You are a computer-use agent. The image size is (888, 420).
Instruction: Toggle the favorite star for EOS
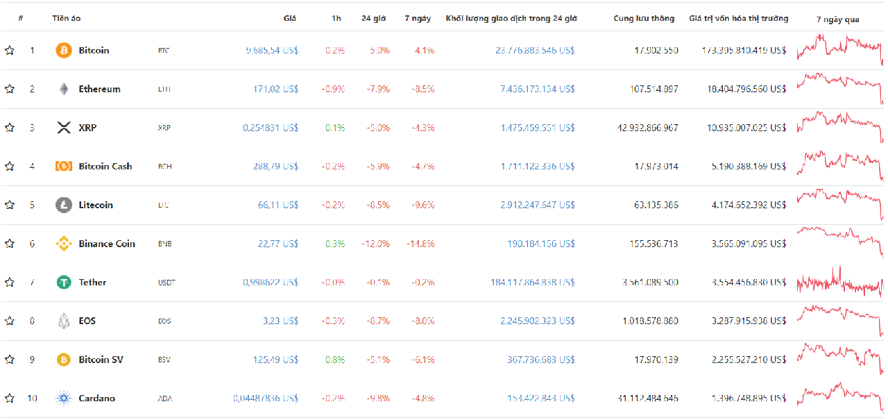(x=10, y=321)
